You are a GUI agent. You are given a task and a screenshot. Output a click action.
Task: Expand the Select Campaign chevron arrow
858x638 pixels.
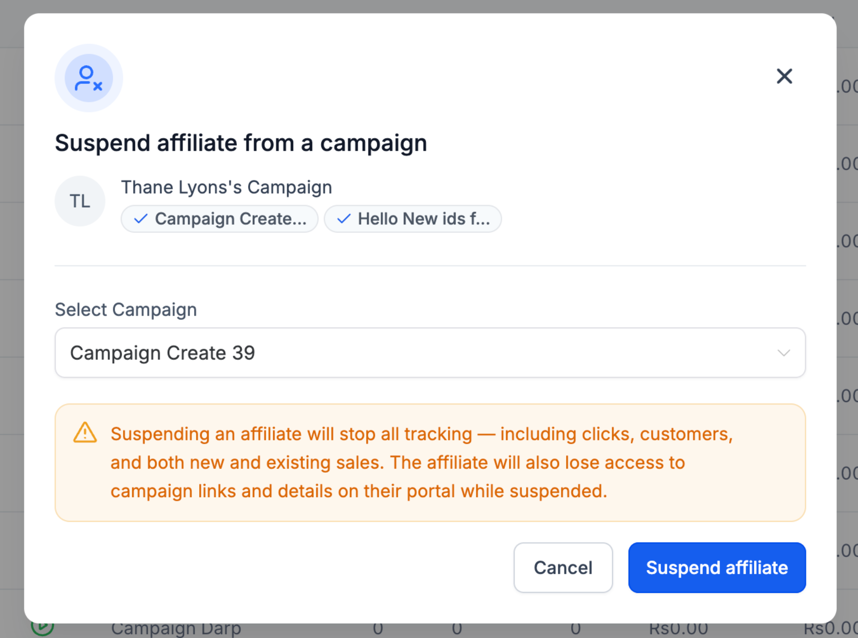783,352
